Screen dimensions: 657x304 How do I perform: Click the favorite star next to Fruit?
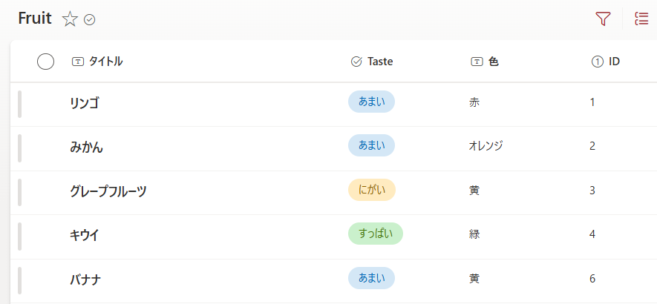tap(70, 19)
